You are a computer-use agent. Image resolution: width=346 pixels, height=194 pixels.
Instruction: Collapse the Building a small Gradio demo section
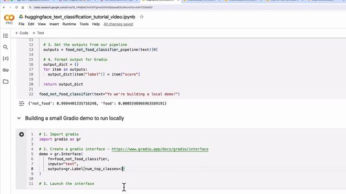19,118
